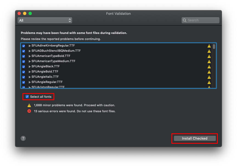This screenshot has width=237, height=167.
Task: Click the font list vertical scrollbar
Action: [214, 47]
